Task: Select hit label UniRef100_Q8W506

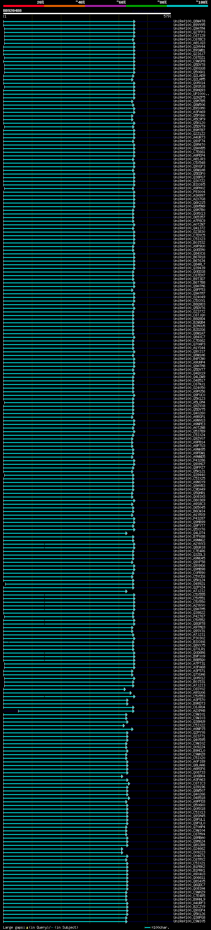Action: coord(189,105)
